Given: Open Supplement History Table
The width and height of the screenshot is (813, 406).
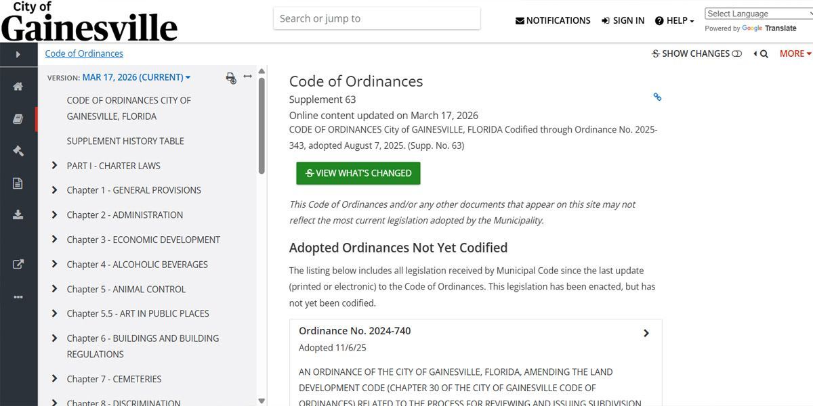Looking at the screenshot, I should [125, 141].
